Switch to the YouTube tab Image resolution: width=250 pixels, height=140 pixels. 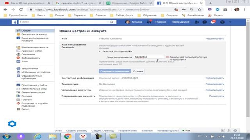[x=27, y=3]
